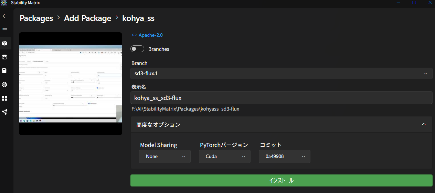Open the commit dropdown showing 0a49908

[285, 156]
